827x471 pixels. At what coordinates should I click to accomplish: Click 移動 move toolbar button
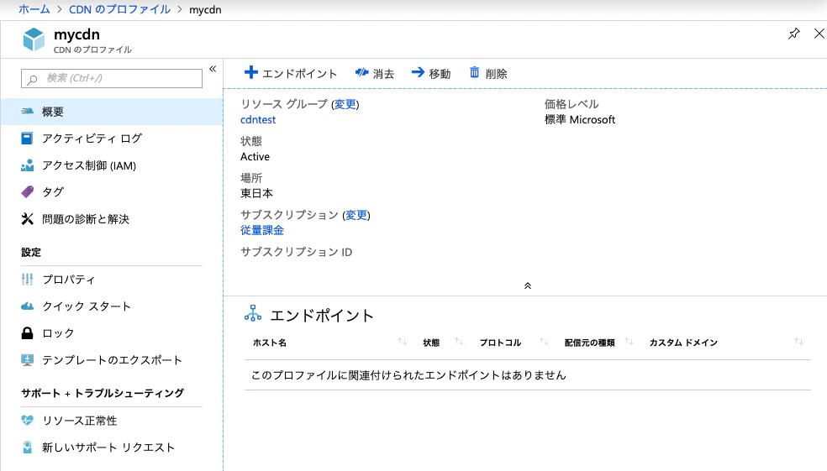pos(431,73)
